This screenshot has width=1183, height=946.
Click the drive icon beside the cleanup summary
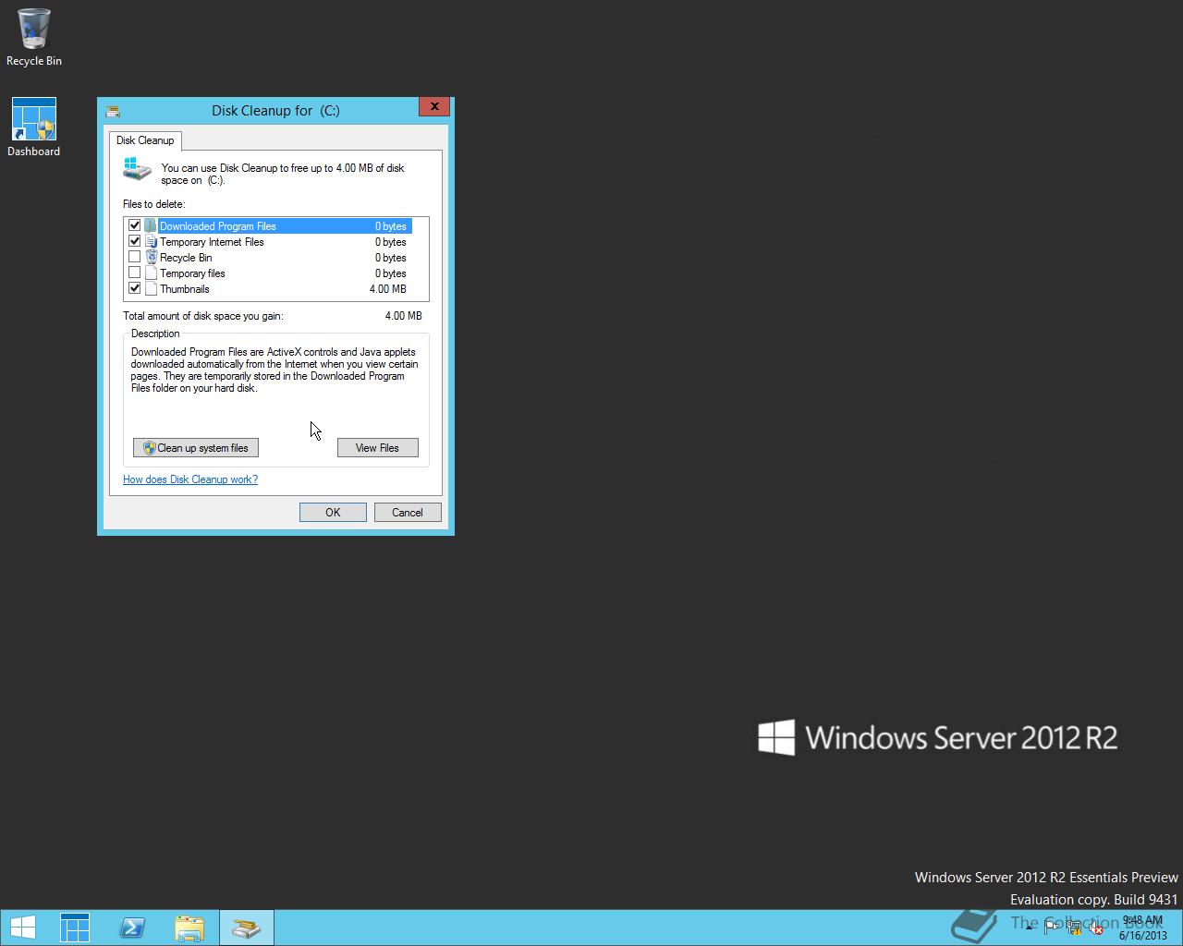click(137, 169)
